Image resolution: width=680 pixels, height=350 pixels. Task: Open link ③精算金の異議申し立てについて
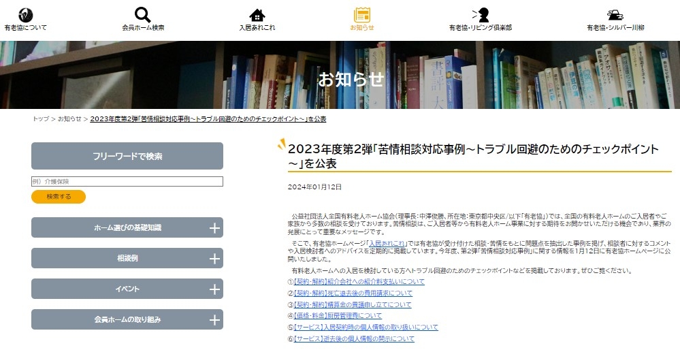pos(353,304)
